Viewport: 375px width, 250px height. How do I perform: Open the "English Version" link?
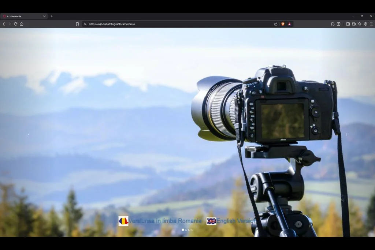(x=236, y=221)
